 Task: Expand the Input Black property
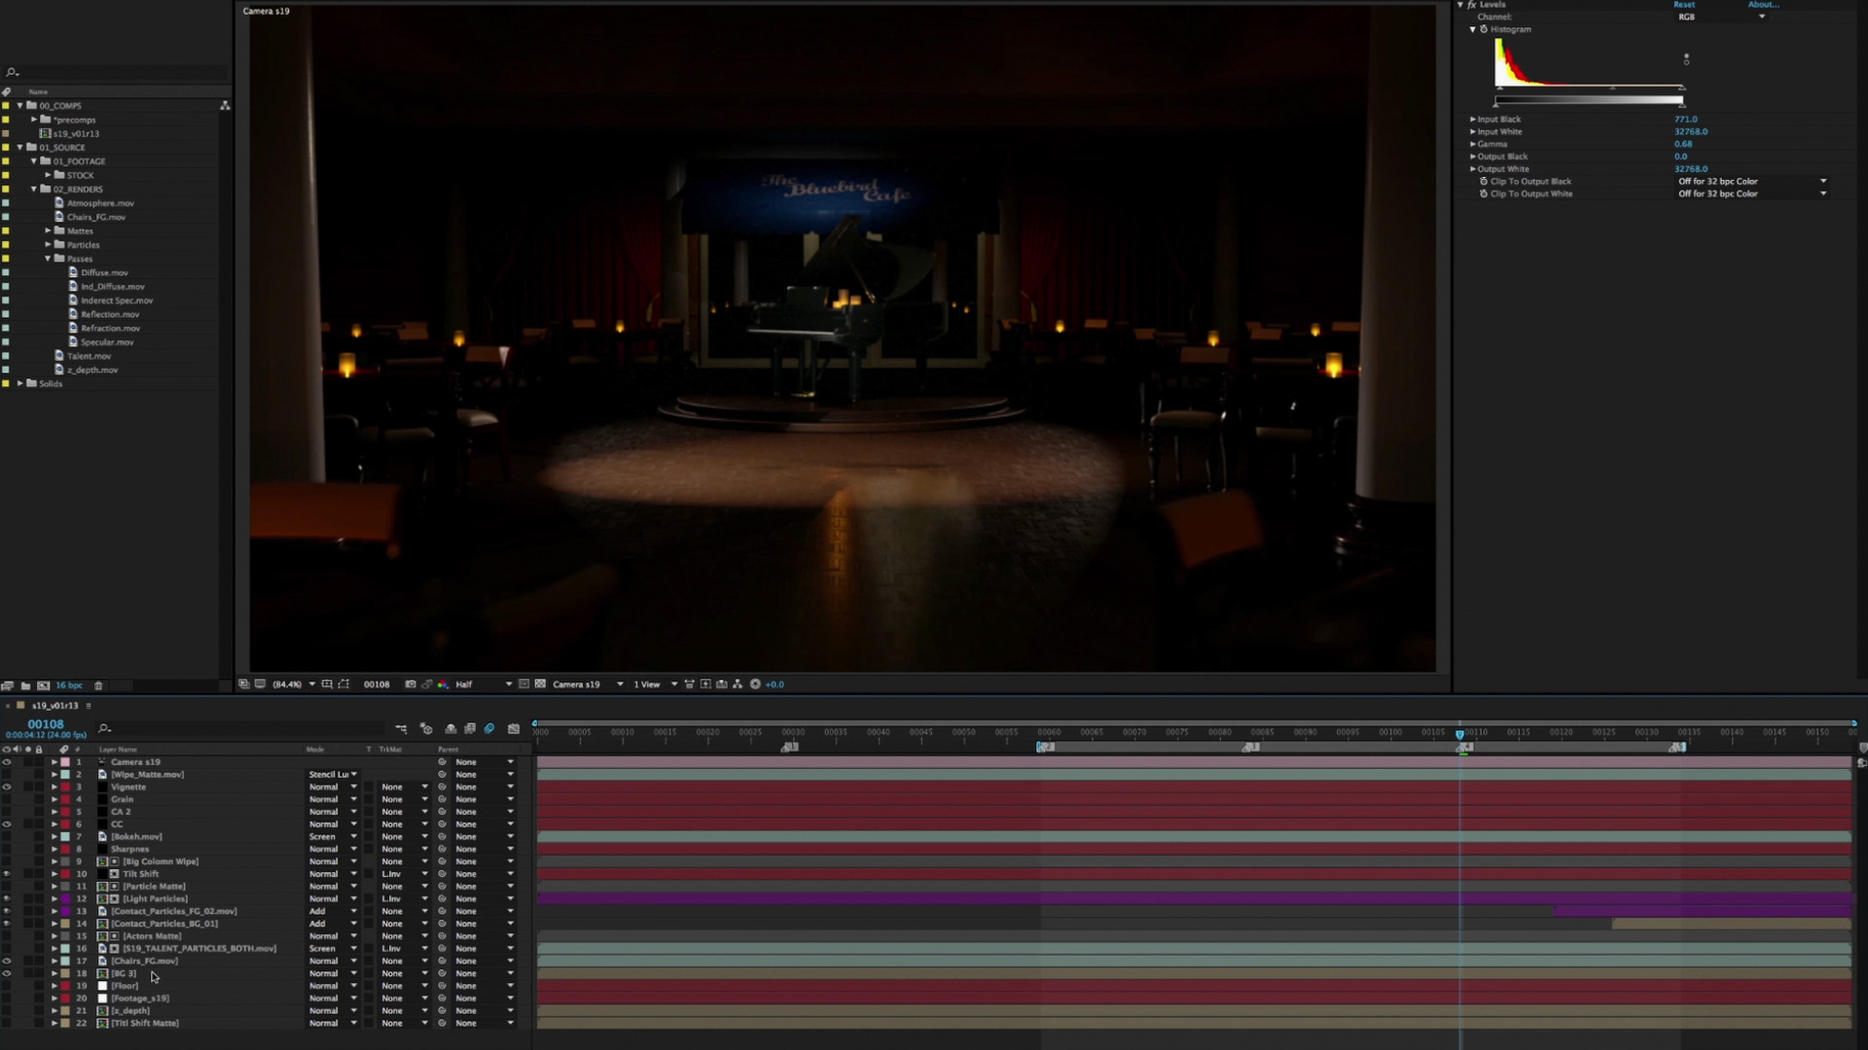pos(1473,120)
